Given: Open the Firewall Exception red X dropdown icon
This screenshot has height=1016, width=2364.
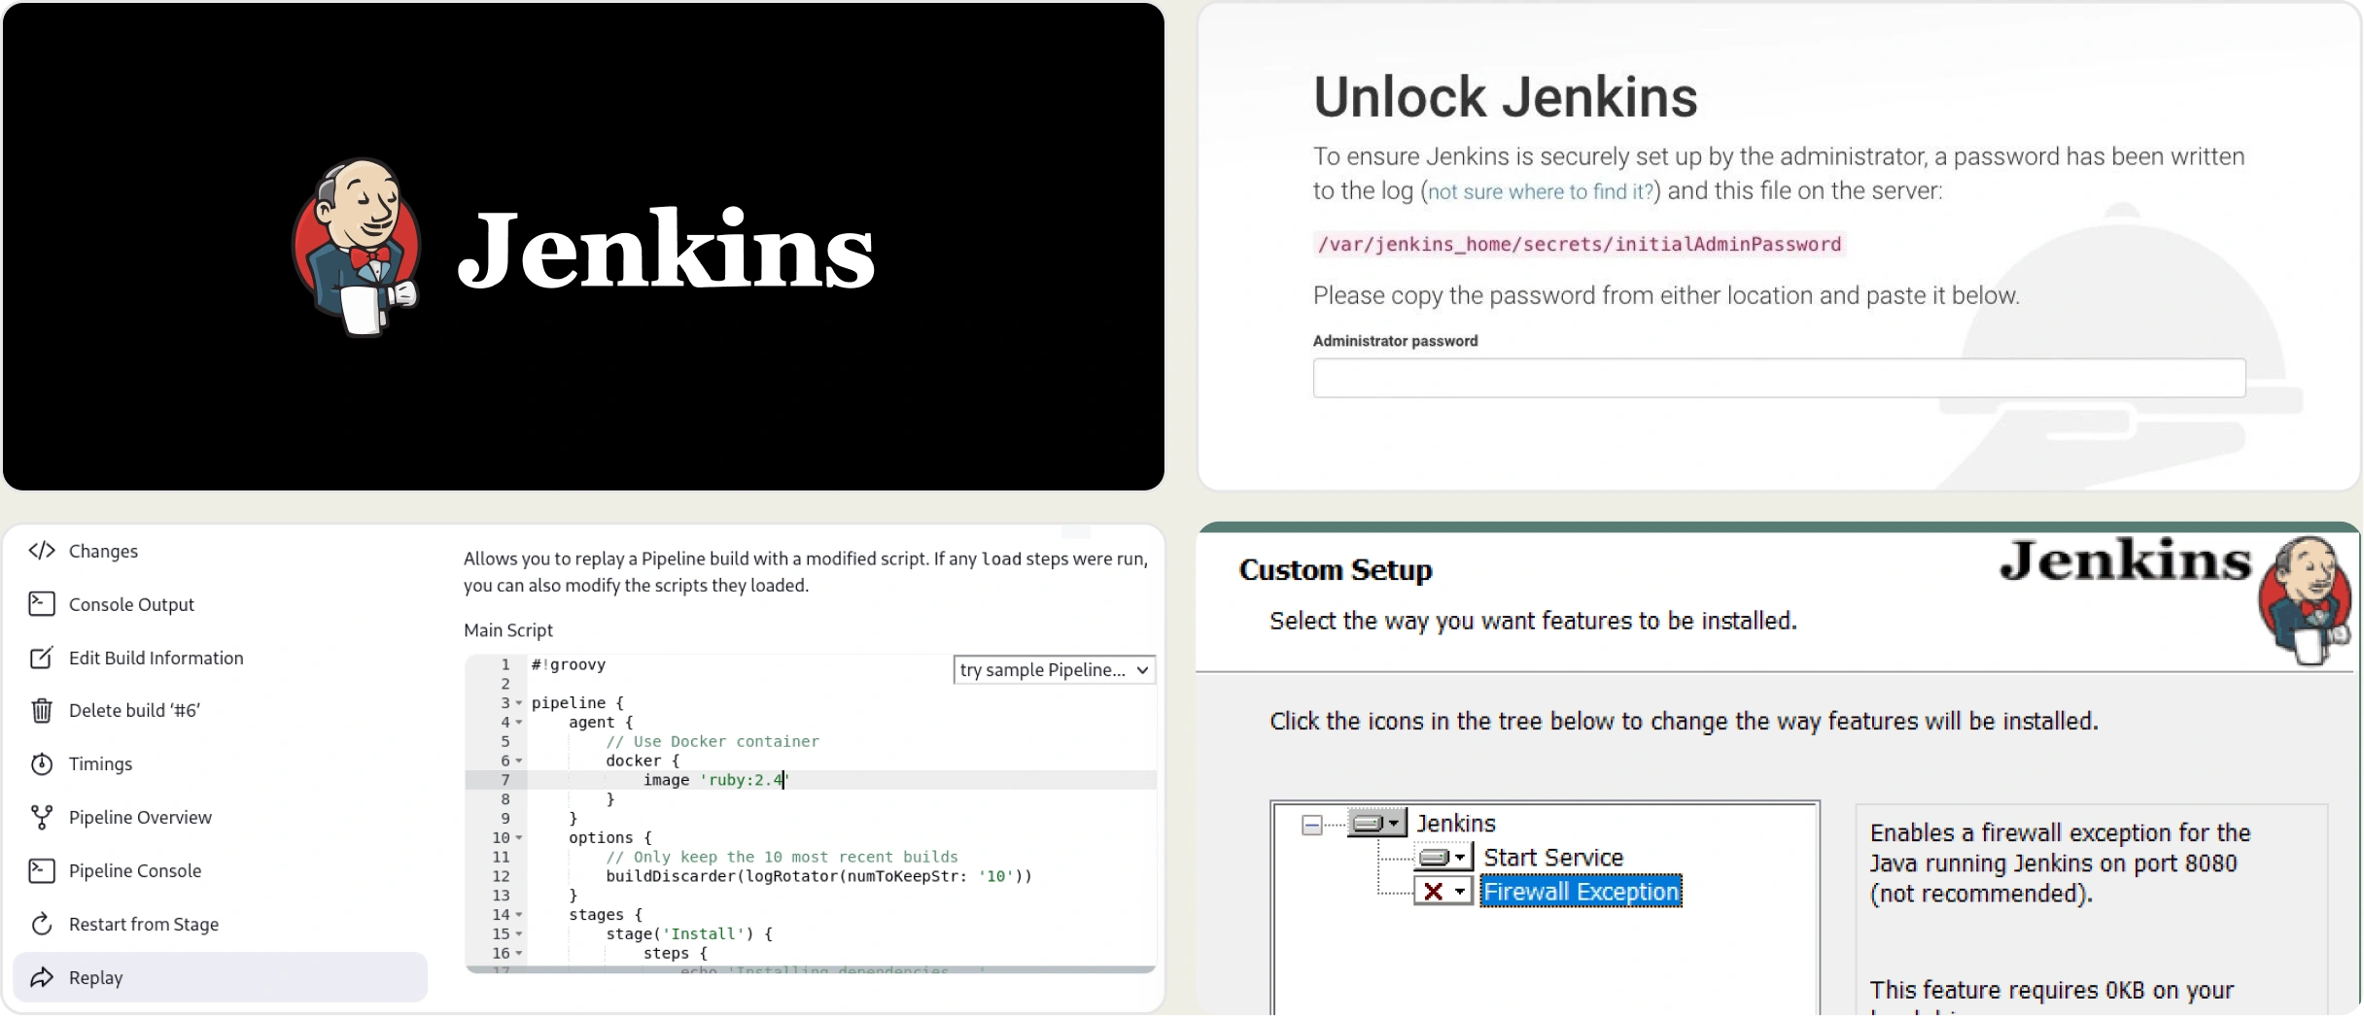Looking at the screenshot, I should tap(1443, 892).
